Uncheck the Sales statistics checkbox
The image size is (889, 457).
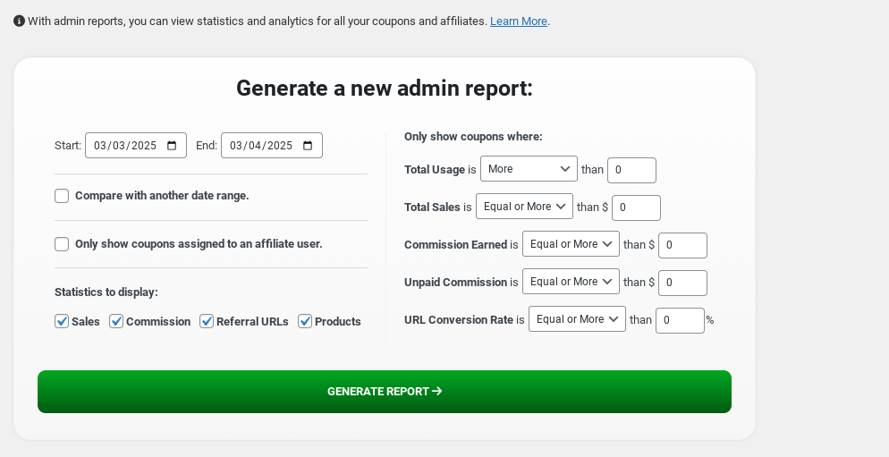click(62, 321)
